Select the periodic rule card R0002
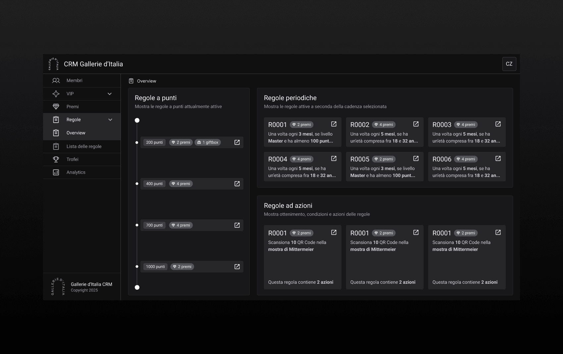 (x=385, y=132)
